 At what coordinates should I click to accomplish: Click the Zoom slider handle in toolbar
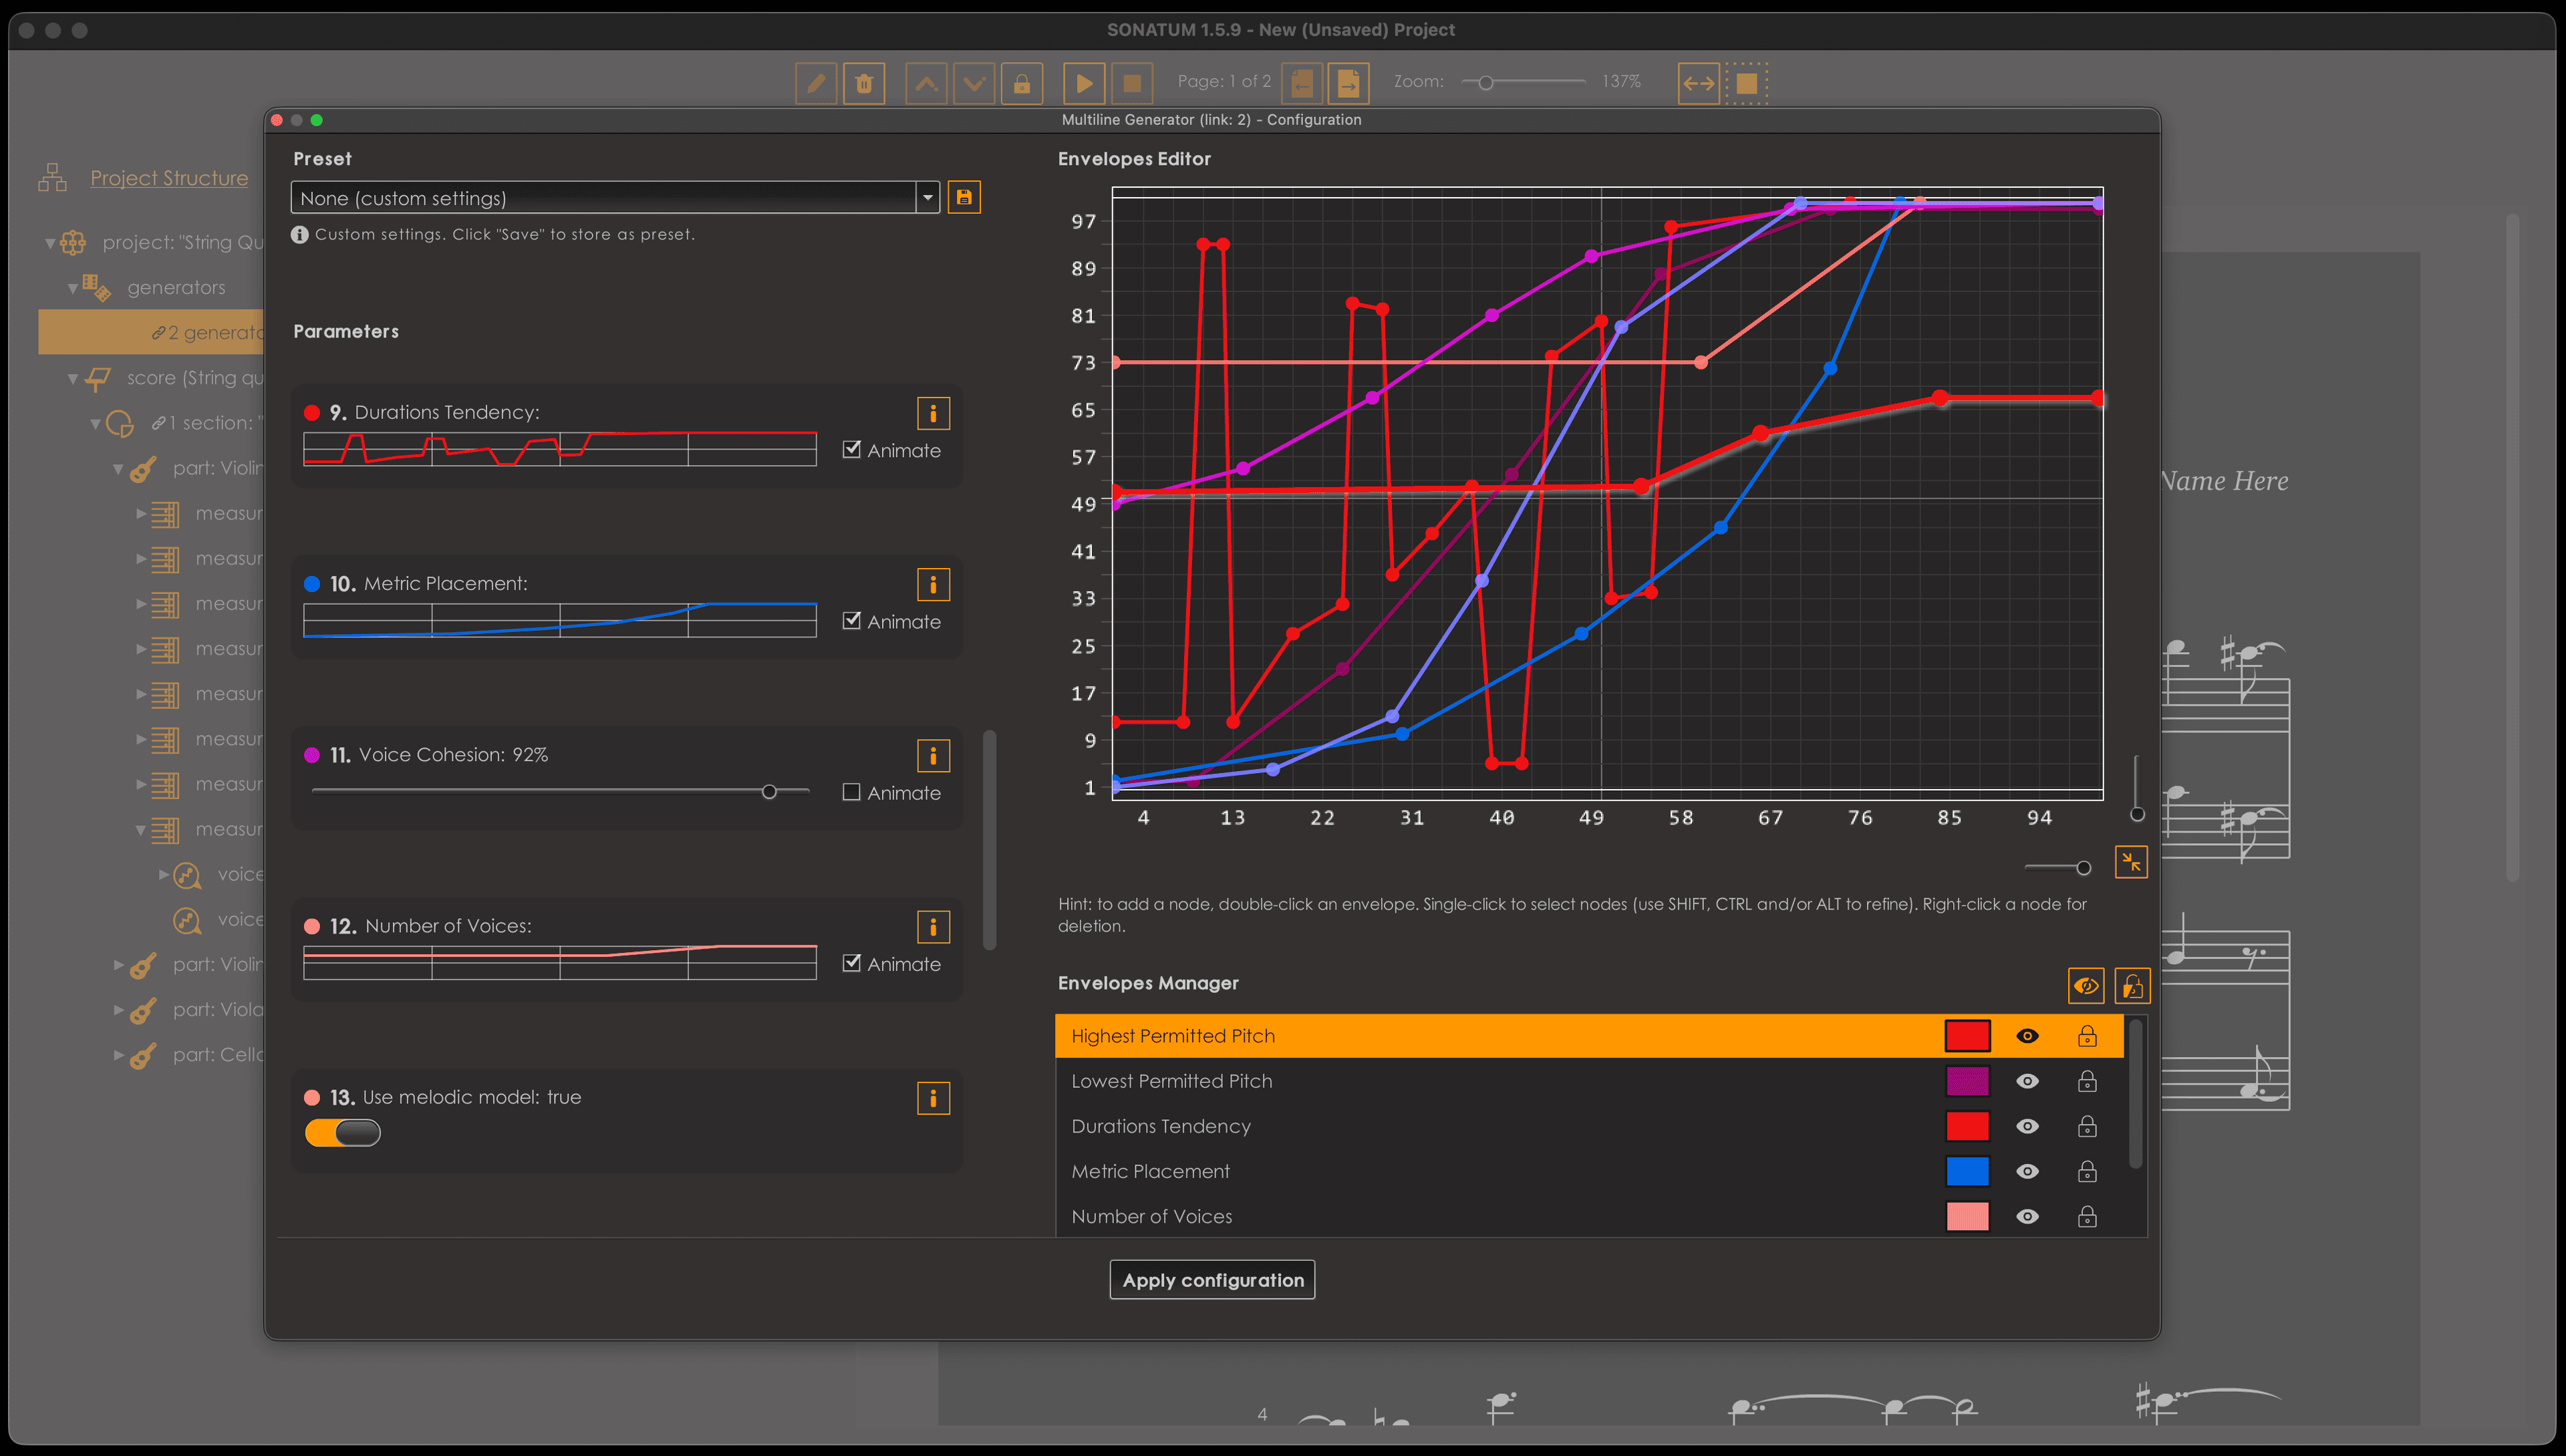pyautogui.click(x=1486, y=83)
